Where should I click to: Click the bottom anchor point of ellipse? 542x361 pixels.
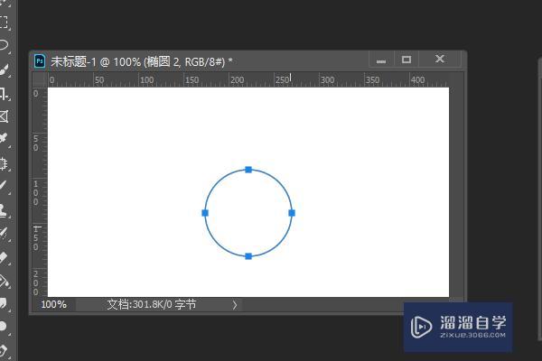pyautogui.click(x=248, y=256)
